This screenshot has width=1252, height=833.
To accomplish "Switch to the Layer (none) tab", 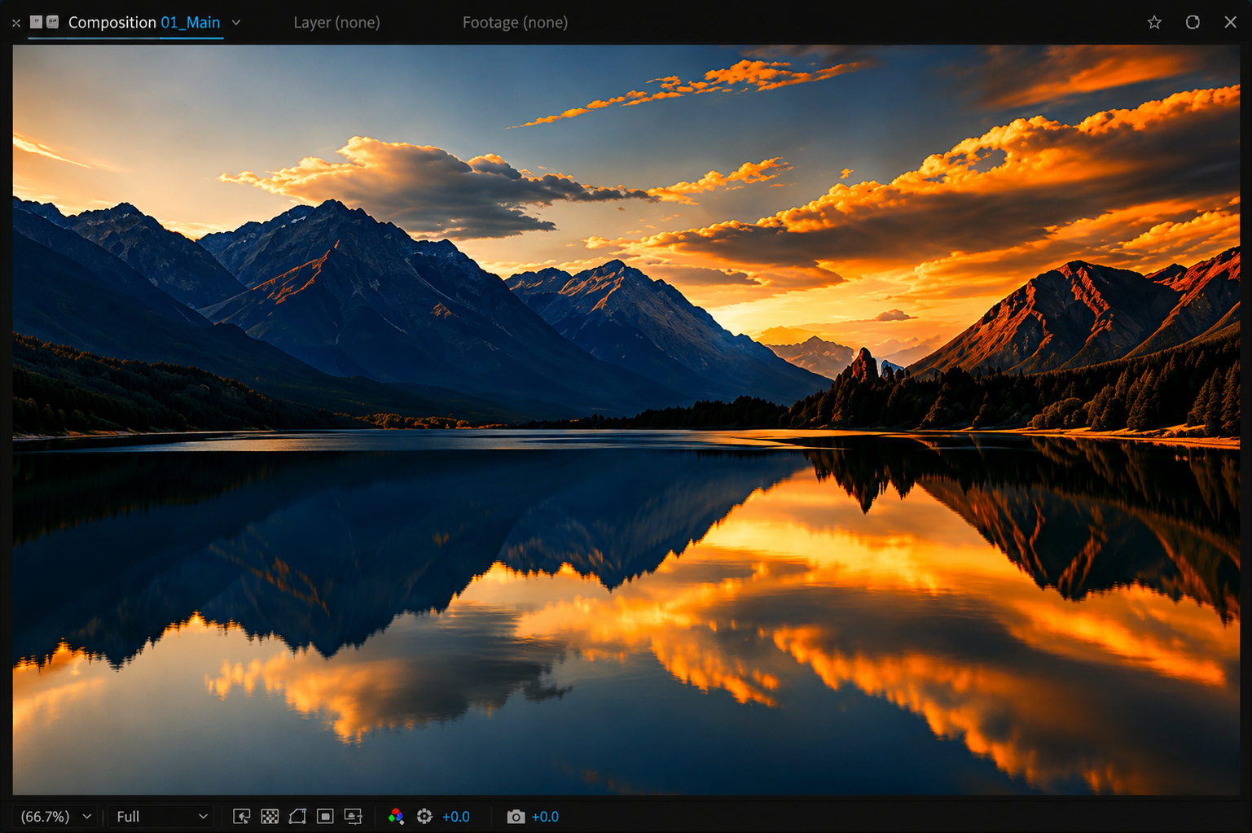I will click(x=336, y=23).
